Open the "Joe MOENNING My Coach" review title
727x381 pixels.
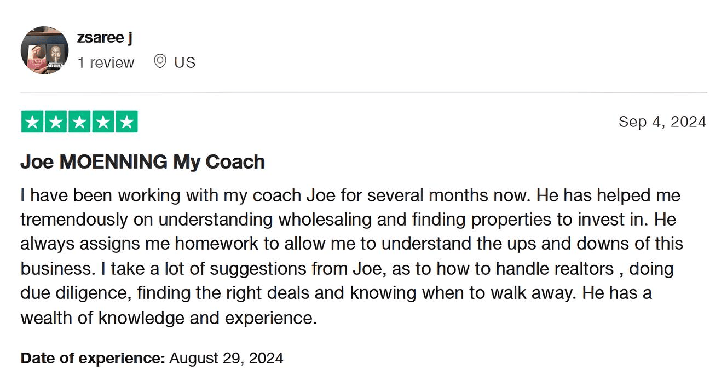click(x=142, y=162)
